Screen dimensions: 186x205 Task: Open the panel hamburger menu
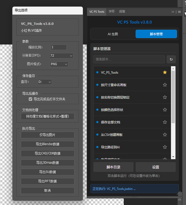[179, 12]
